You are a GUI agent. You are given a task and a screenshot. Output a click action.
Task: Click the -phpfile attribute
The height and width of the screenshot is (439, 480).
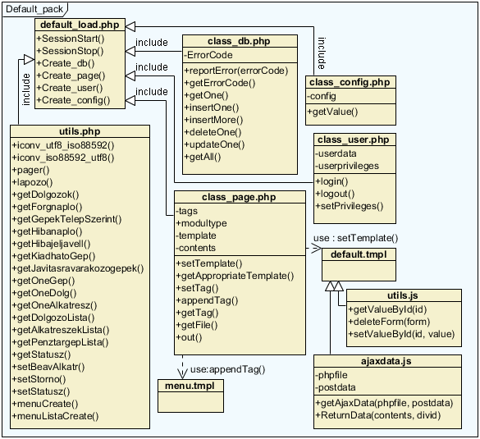[331, 375]
